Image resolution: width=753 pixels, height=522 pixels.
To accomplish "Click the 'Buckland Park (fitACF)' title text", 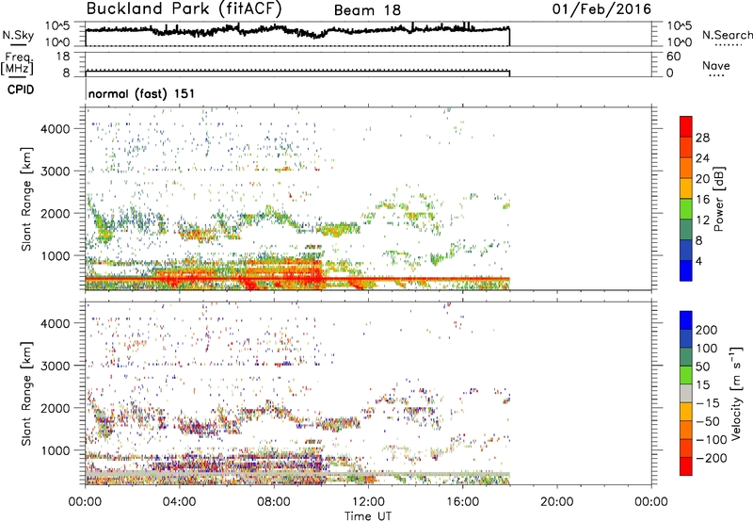I will [184, 8].
